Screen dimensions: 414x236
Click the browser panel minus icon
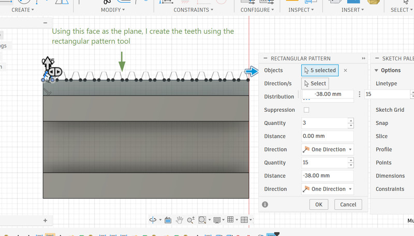[45, 23]
